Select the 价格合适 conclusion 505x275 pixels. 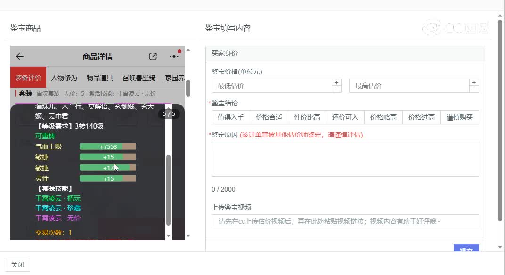(x=269, y=118)
